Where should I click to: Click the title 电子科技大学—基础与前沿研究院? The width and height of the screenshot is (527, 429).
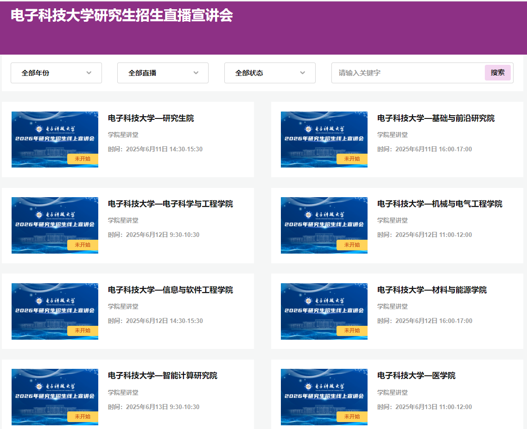436,118
